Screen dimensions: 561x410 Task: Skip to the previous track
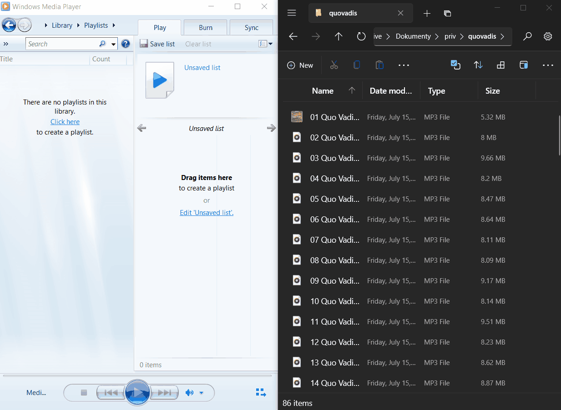click(x=110, y=392)
